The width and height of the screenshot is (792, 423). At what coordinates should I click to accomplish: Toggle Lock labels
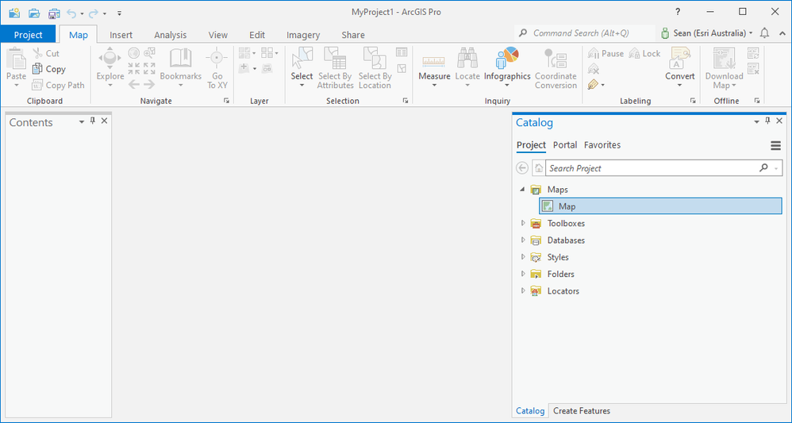644,53
